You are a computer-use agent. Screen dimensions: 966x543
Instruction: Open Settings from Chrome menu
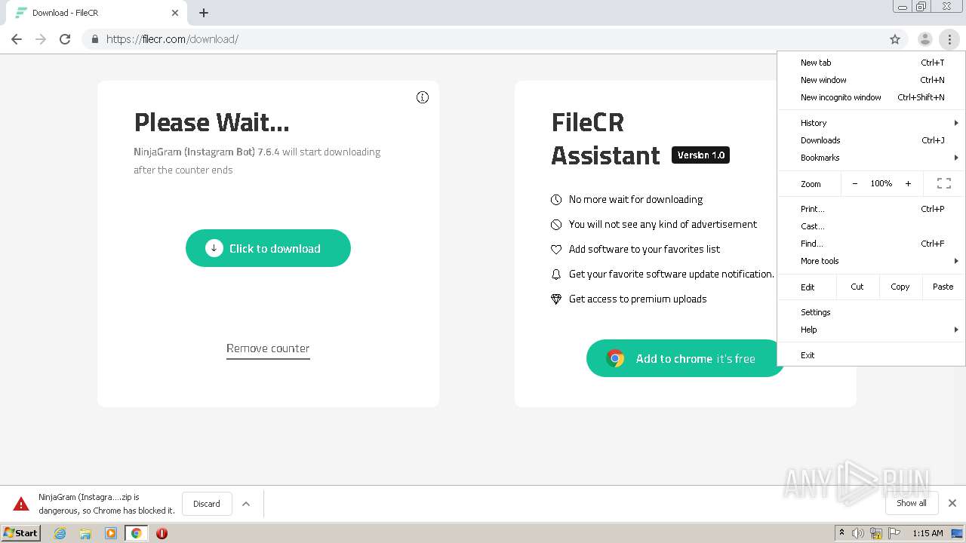tap(816, 312)
